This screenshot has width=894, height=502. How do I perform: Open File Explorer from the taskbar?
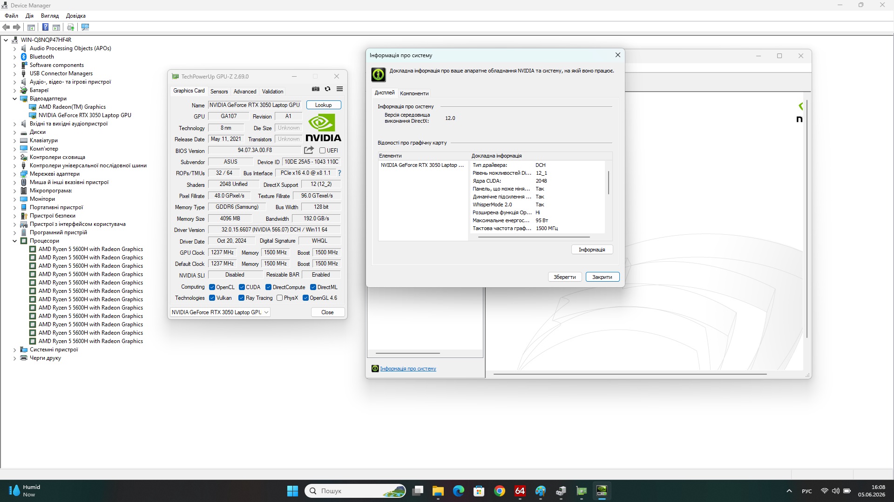pyautogui.click(x=438, y=491)
